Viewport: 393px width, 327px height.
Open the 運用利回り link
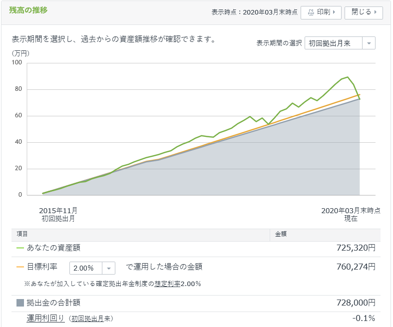tap(45, 318)
